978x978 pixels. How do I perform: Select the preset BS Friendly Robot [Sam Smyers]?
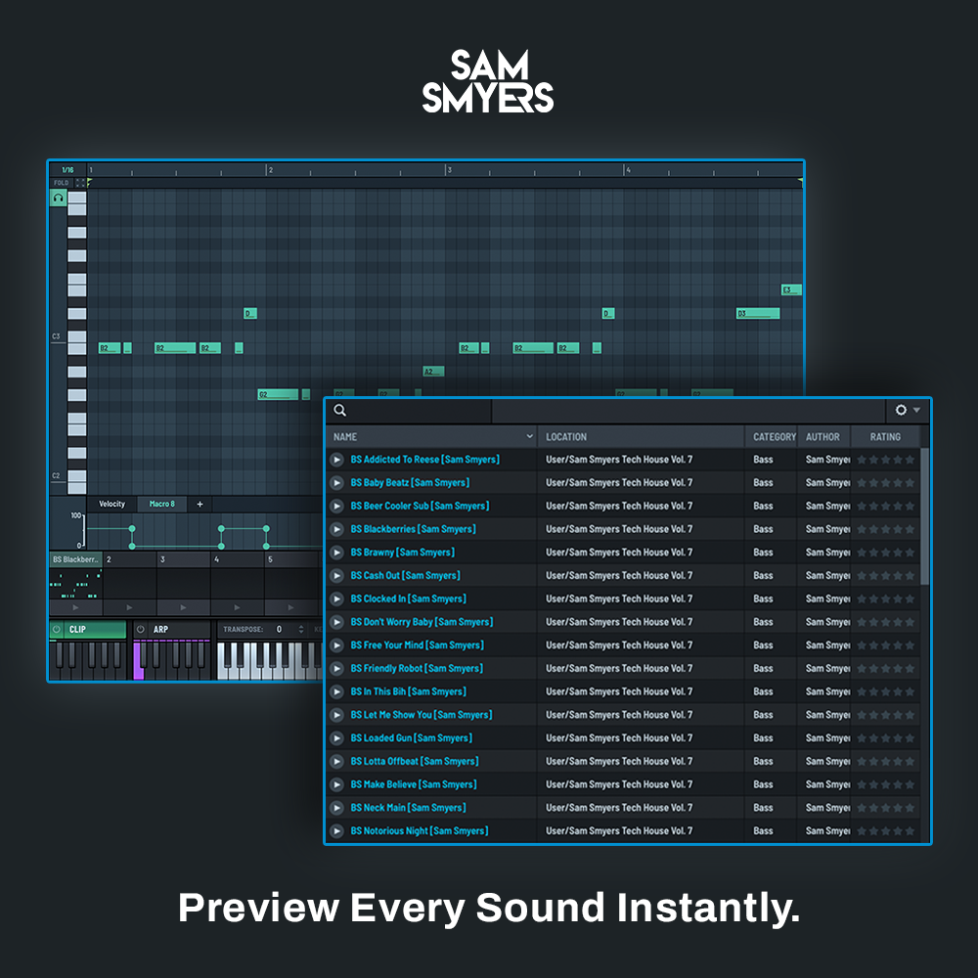tap(417, 669)
